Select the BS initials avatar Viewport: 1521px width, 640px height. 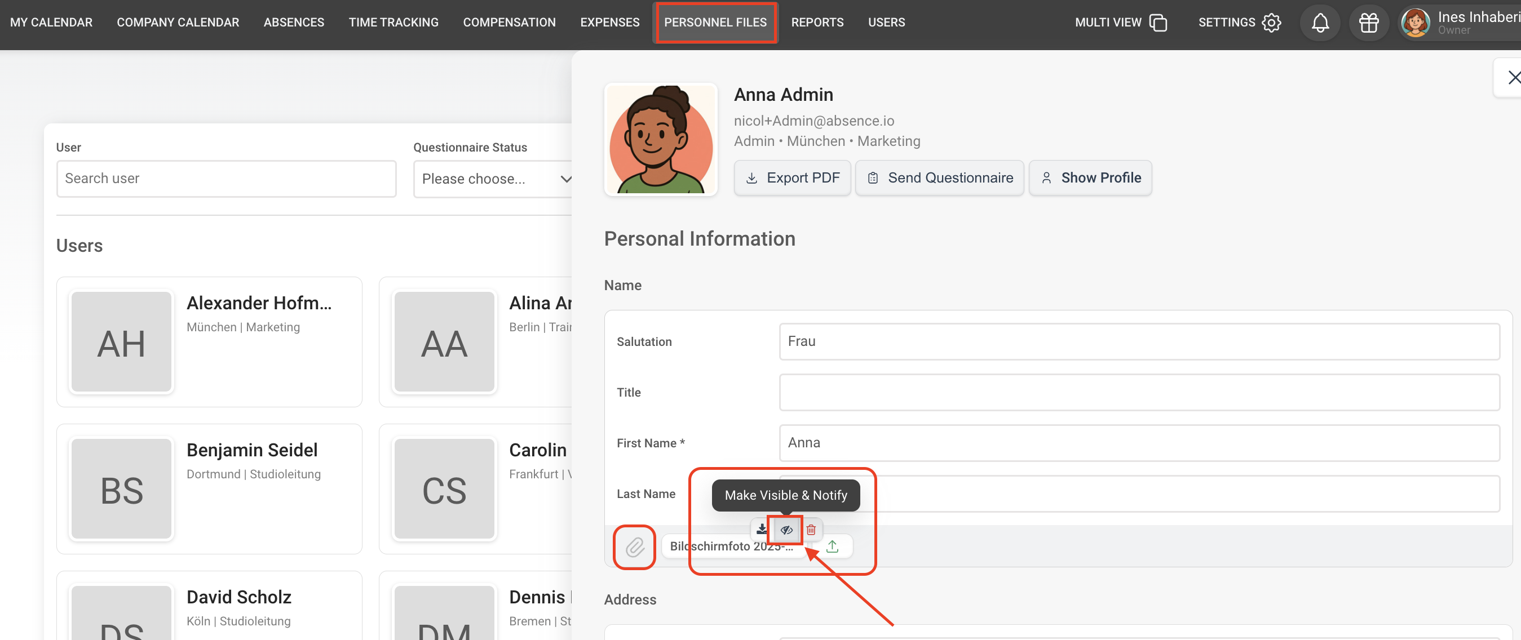pyautogui.click(x=121, y=488)
